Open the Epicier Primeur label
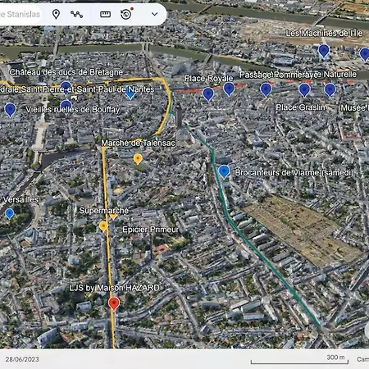 pyautogui.click(x=151, y=230)
